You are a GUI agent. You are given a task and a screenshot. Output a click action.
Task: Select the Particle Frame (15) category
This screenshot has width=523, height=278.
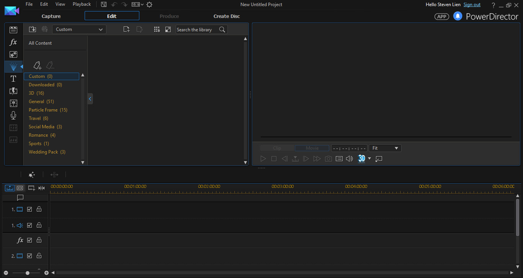click(x=48, y=110)
